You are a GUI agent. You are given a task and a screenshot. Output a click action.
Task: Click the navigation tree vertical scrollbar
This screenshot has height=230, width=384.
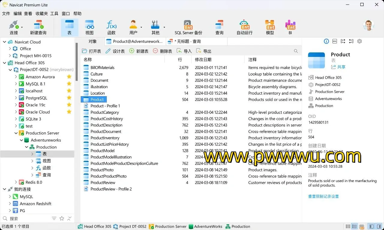point(76,61)
